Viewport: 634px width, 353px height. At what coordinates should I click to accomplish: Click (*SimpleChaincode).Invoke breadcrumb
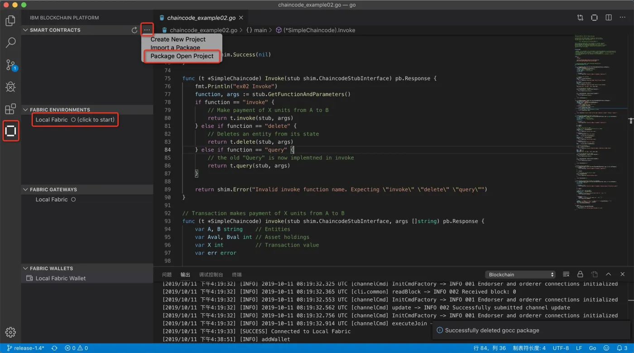point(316,30)
